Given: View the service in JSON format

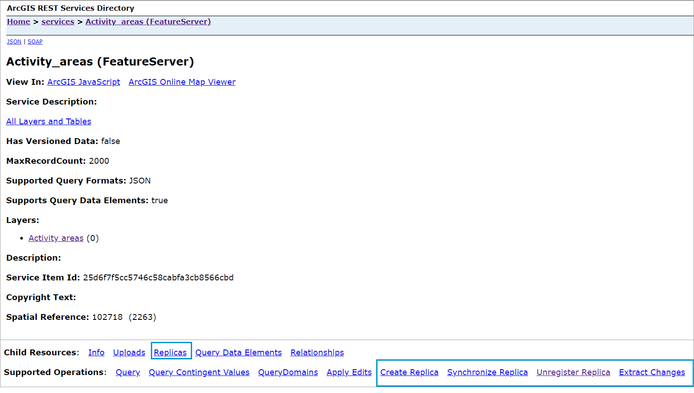Looking at the screenshot, I should [x=13, y=41].
